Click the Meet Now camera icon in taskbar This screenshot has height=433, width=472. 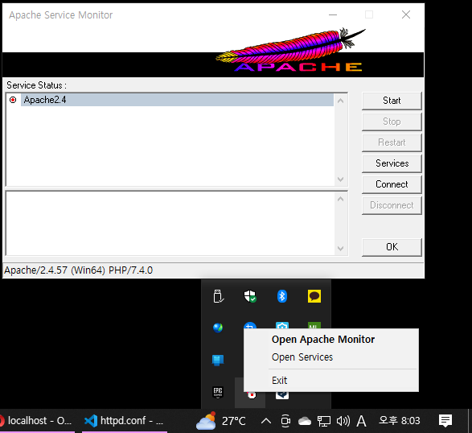(x=285, y=421)
